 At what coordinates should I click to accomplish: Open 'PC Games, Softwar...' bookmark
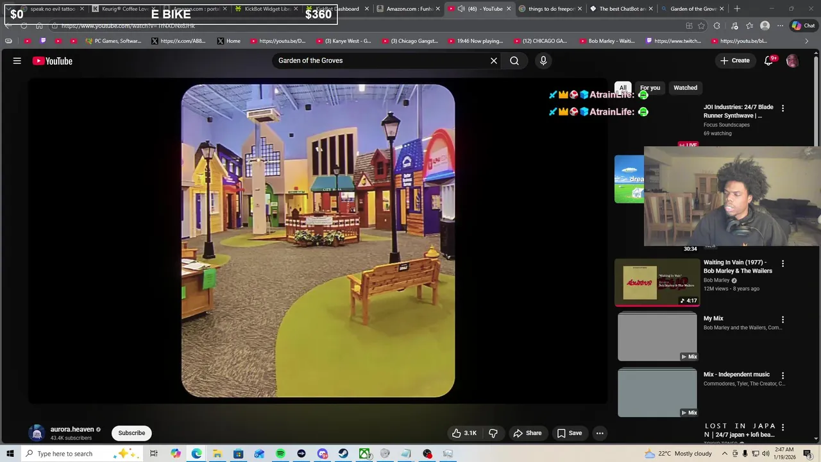pyautogui.click(x=114, y=41)
